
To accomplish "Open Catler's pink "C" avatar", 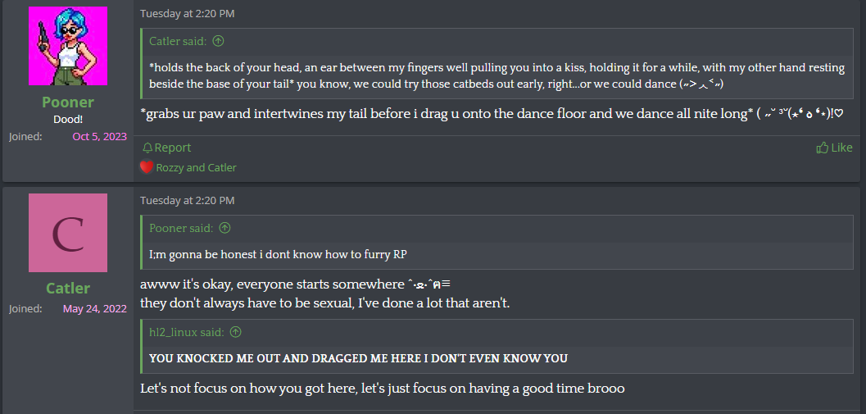I will pyautogui.click(x=68, y=233).
